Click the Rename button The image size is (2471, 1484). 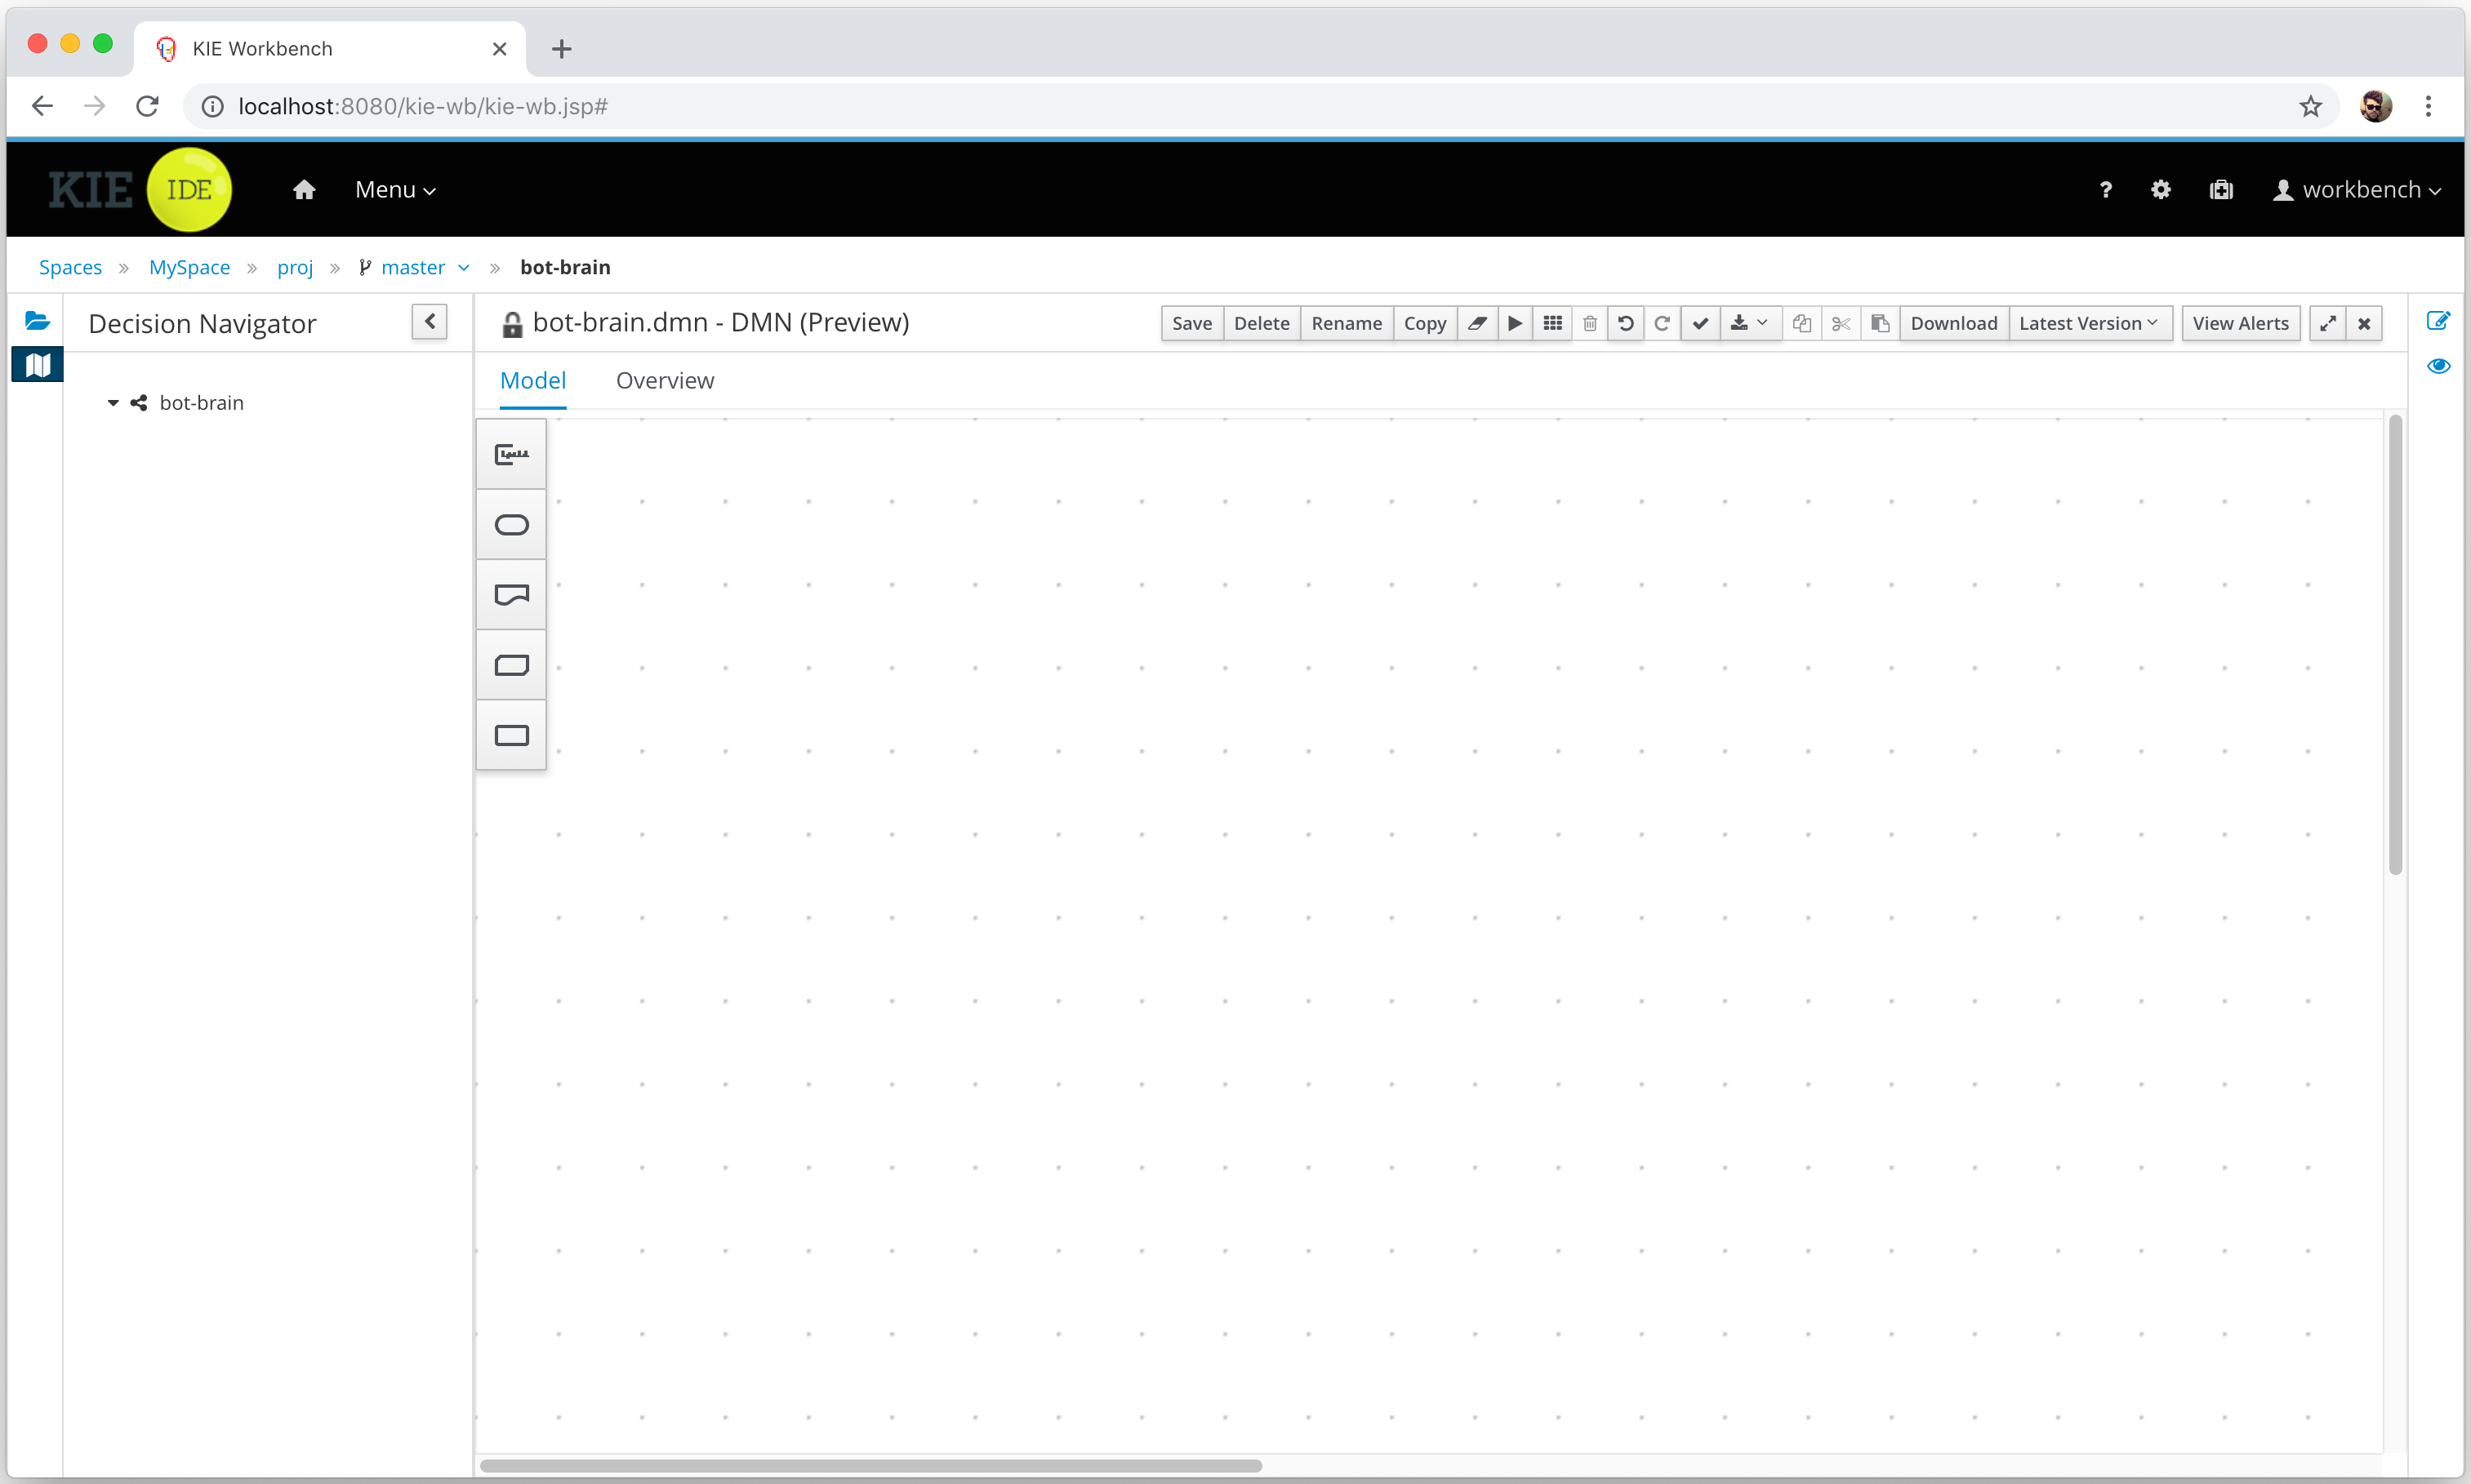point(1347,323)
